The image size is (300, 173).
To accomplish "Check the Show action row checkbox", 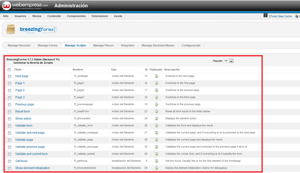I will click(x=10, y=119).
